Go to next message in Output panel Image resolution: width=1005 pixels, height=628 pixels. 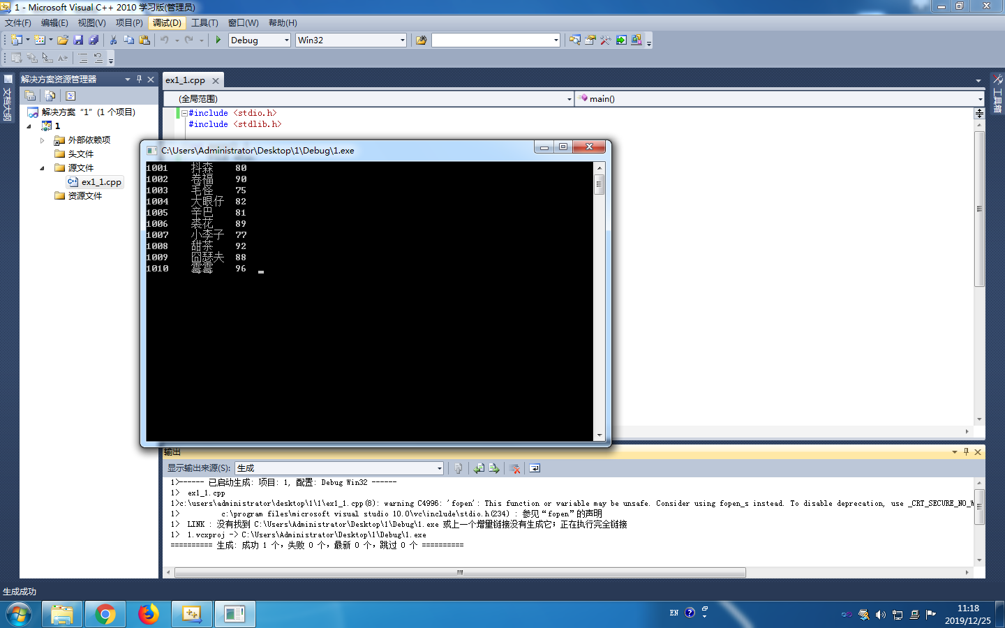[494, 468]
